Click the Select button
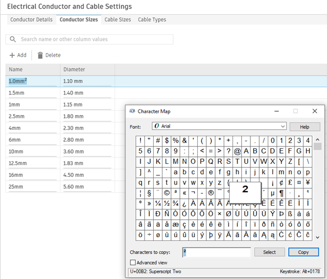Image resolution: width=327 pixels, height=279 pixels. pyautogui.click(x=269, y=252)
